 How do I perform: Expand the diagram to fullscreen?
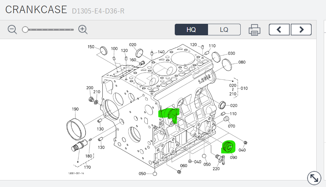(314, 178)
